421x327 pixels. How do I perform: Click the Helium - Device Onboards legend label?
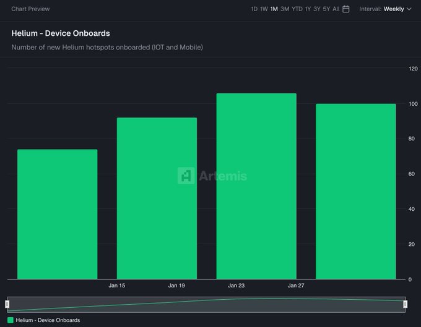(x=48, y=320)
